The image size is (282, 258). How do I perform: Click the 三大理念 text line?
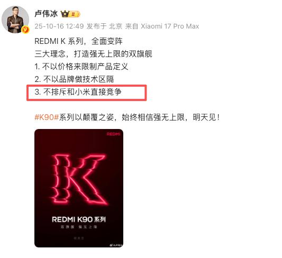coord(93,54)
